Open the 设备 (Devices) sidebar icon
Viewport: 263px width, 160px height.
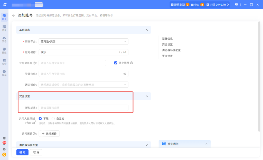pyautogui.click(x=4, y=28)
